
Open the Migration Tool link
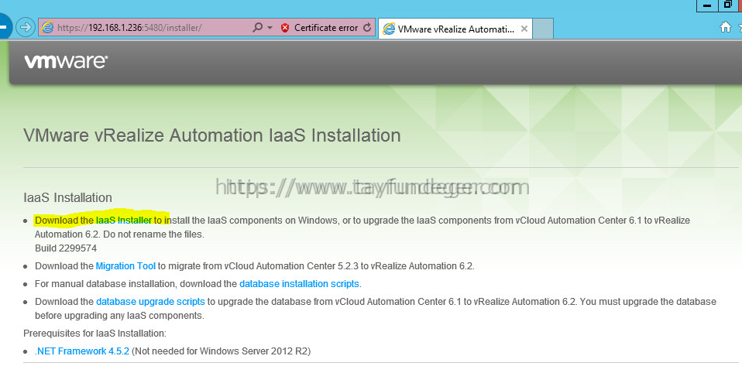125,266
